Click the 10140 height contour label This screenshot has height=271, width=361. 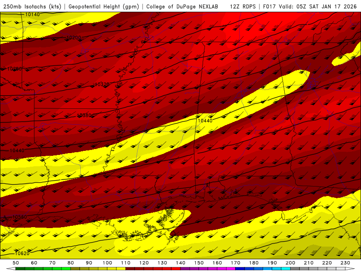click(32, 14)
